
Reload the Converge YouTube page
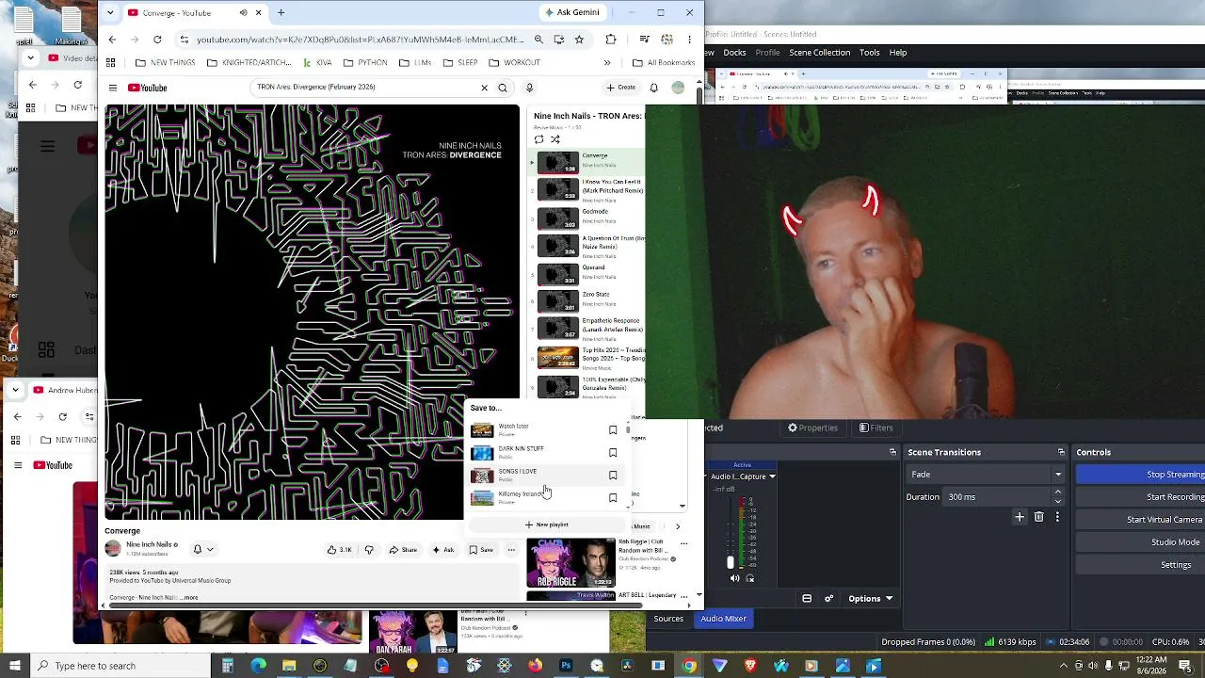(157, 40)
